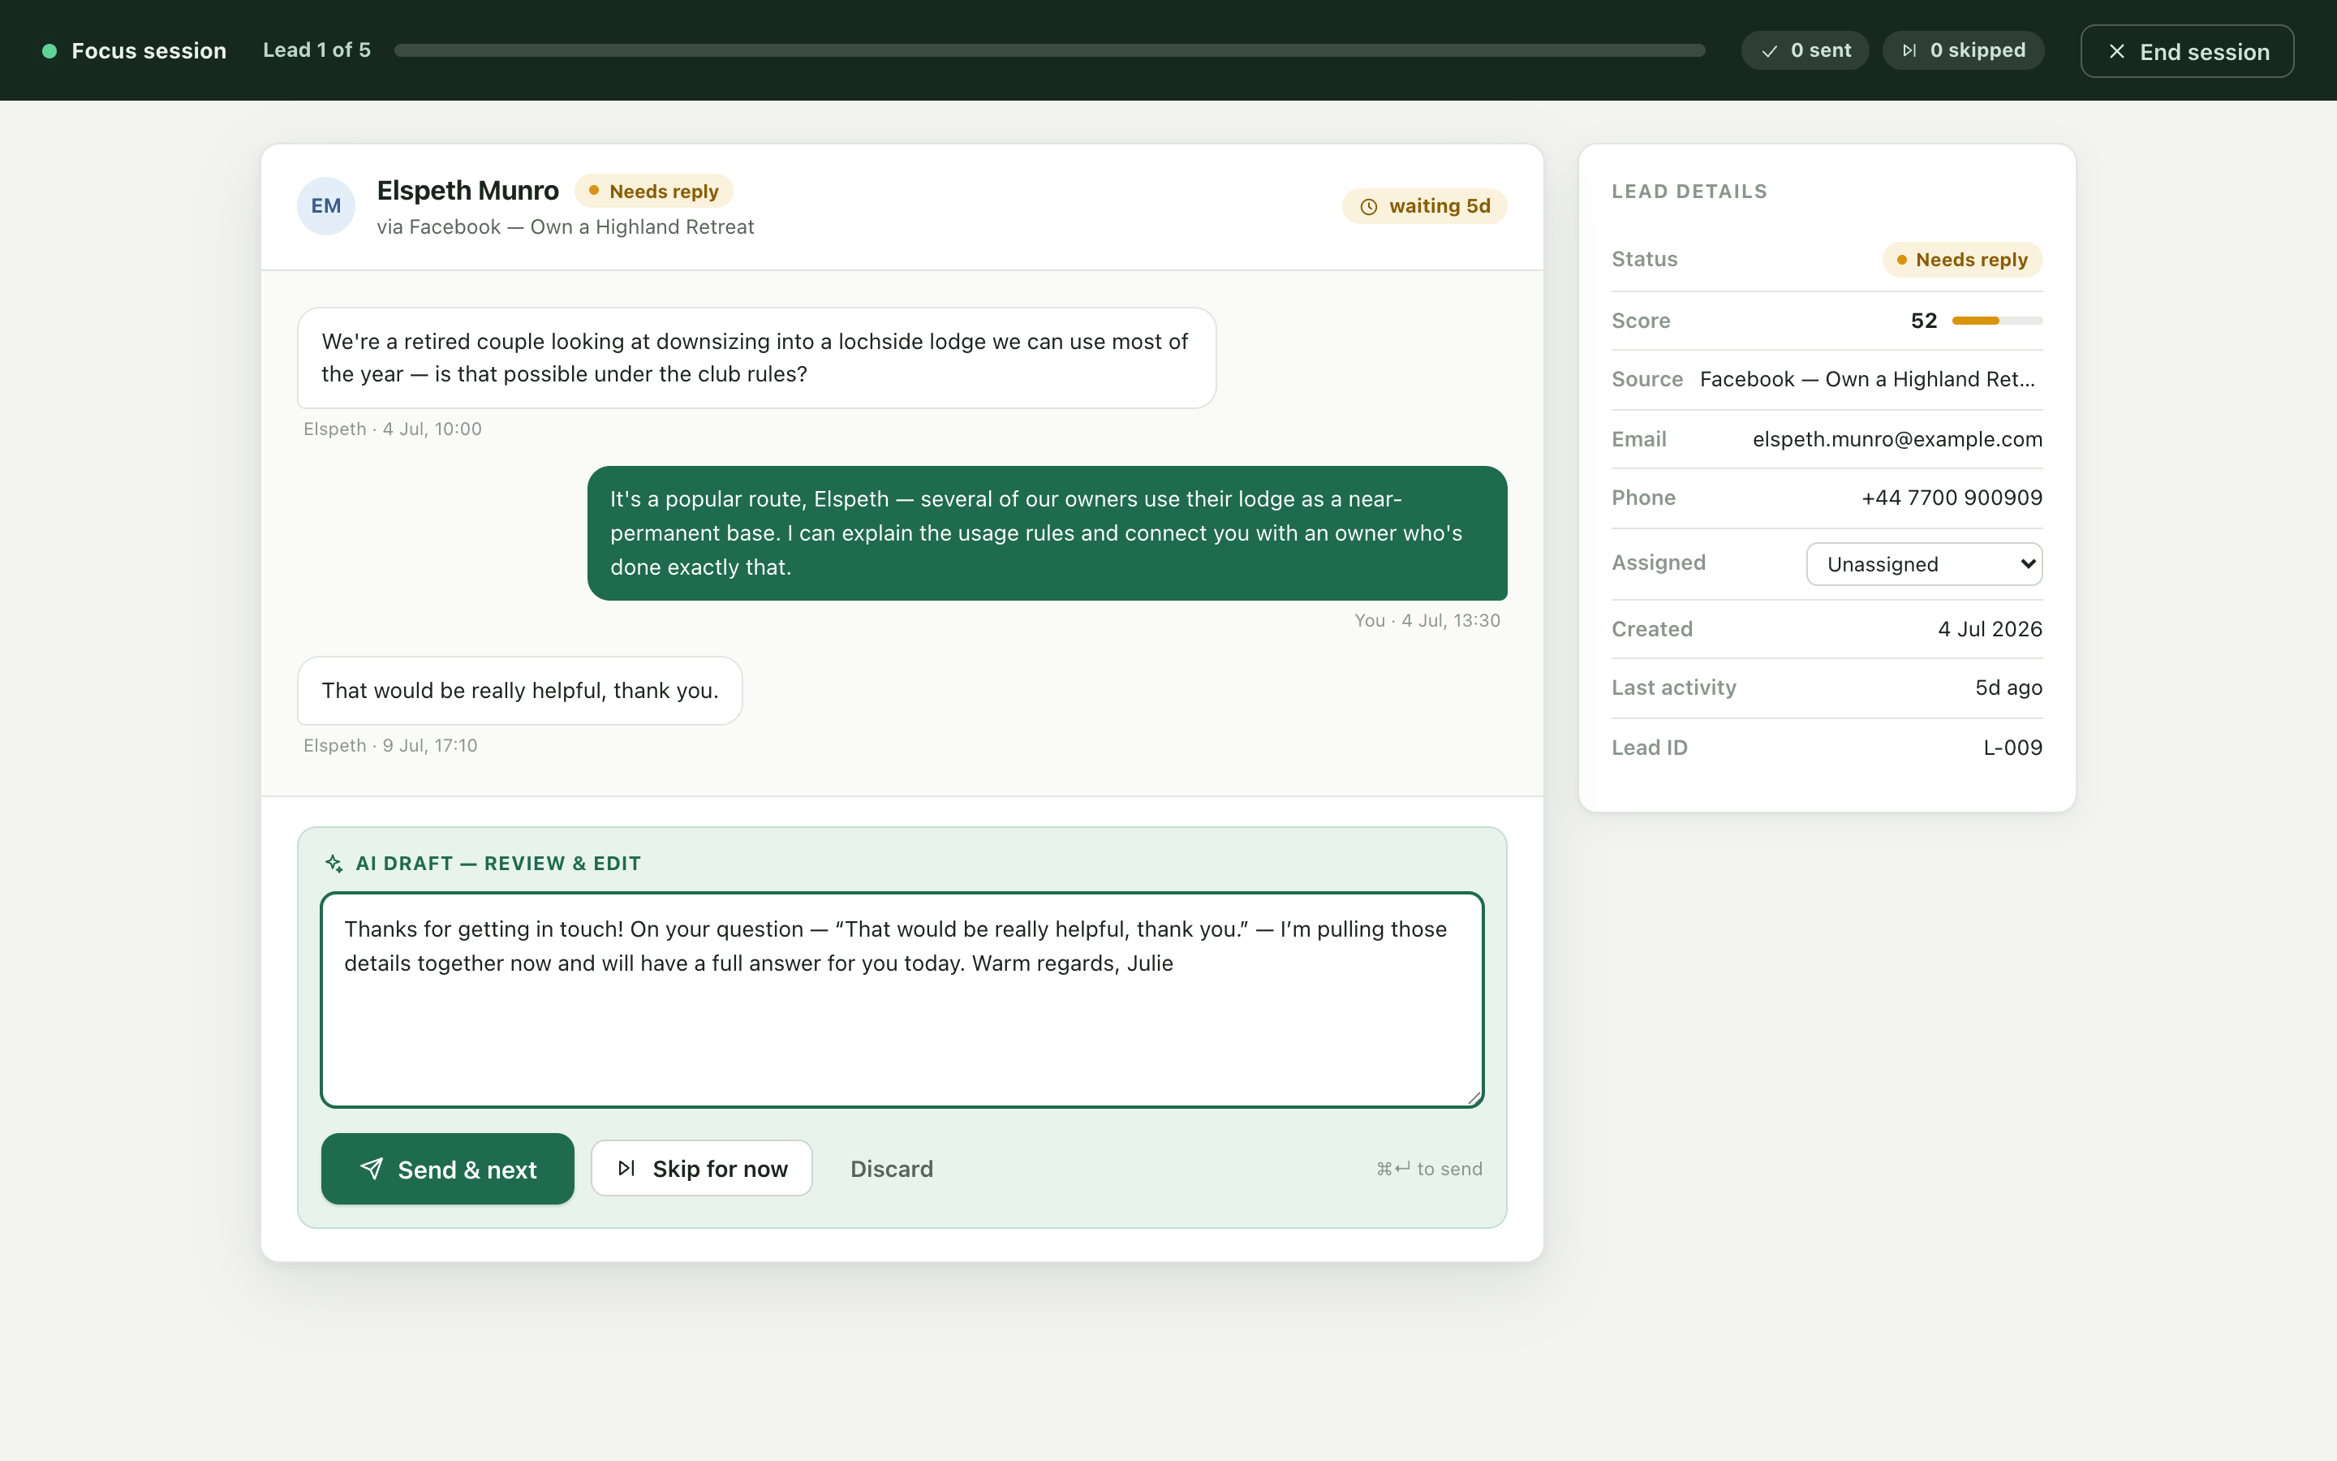Click the checkmark icon in sent counter
Image resolution: width=2337 pixels, height=1461 pixels.
[1769, 51]
